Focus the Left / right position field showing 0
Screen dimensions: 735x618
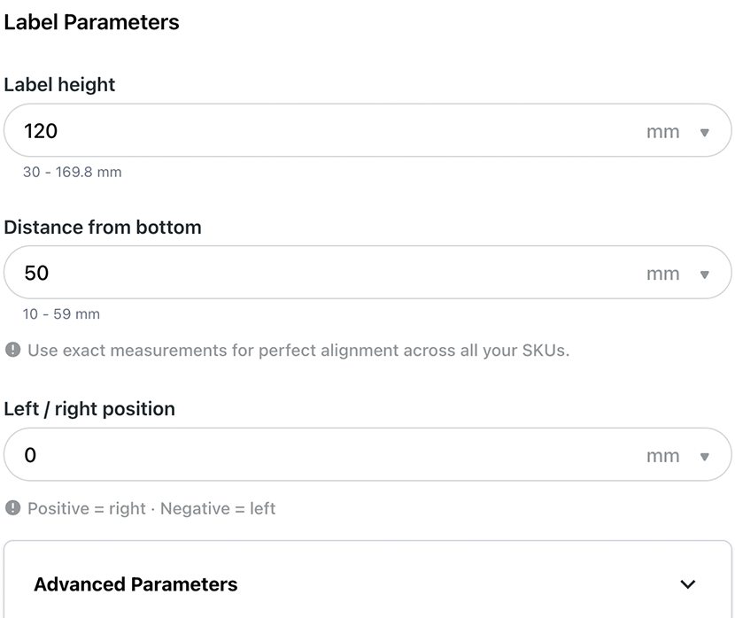310,455
